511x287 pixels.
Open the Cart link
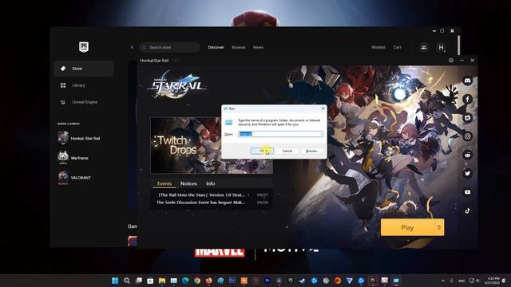tap(398, 48)
